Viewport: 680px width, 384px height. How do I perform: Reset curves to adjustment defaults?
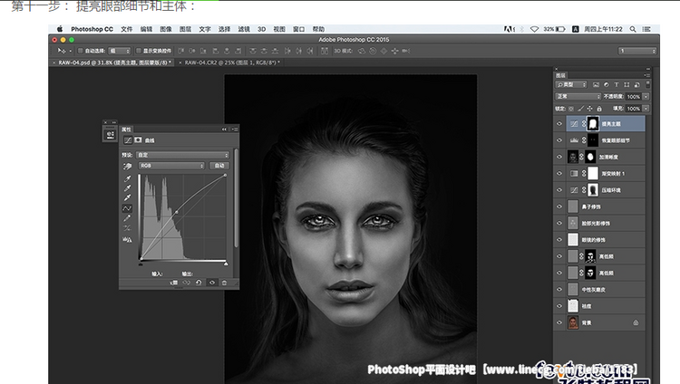199,283
